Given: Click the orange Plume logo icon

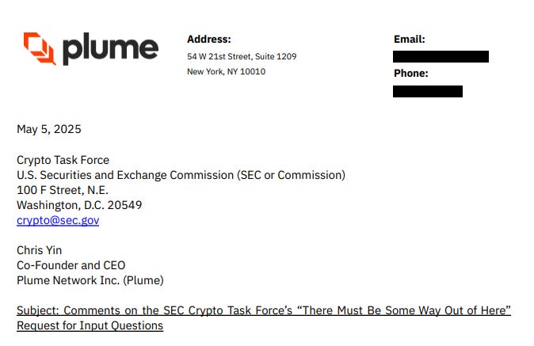Looking at the screenshot, I should pos(40,48).
